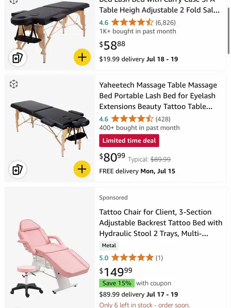Add the $58.88 massage table to cart
Screen dimensions: 231x308
(82, 57)
